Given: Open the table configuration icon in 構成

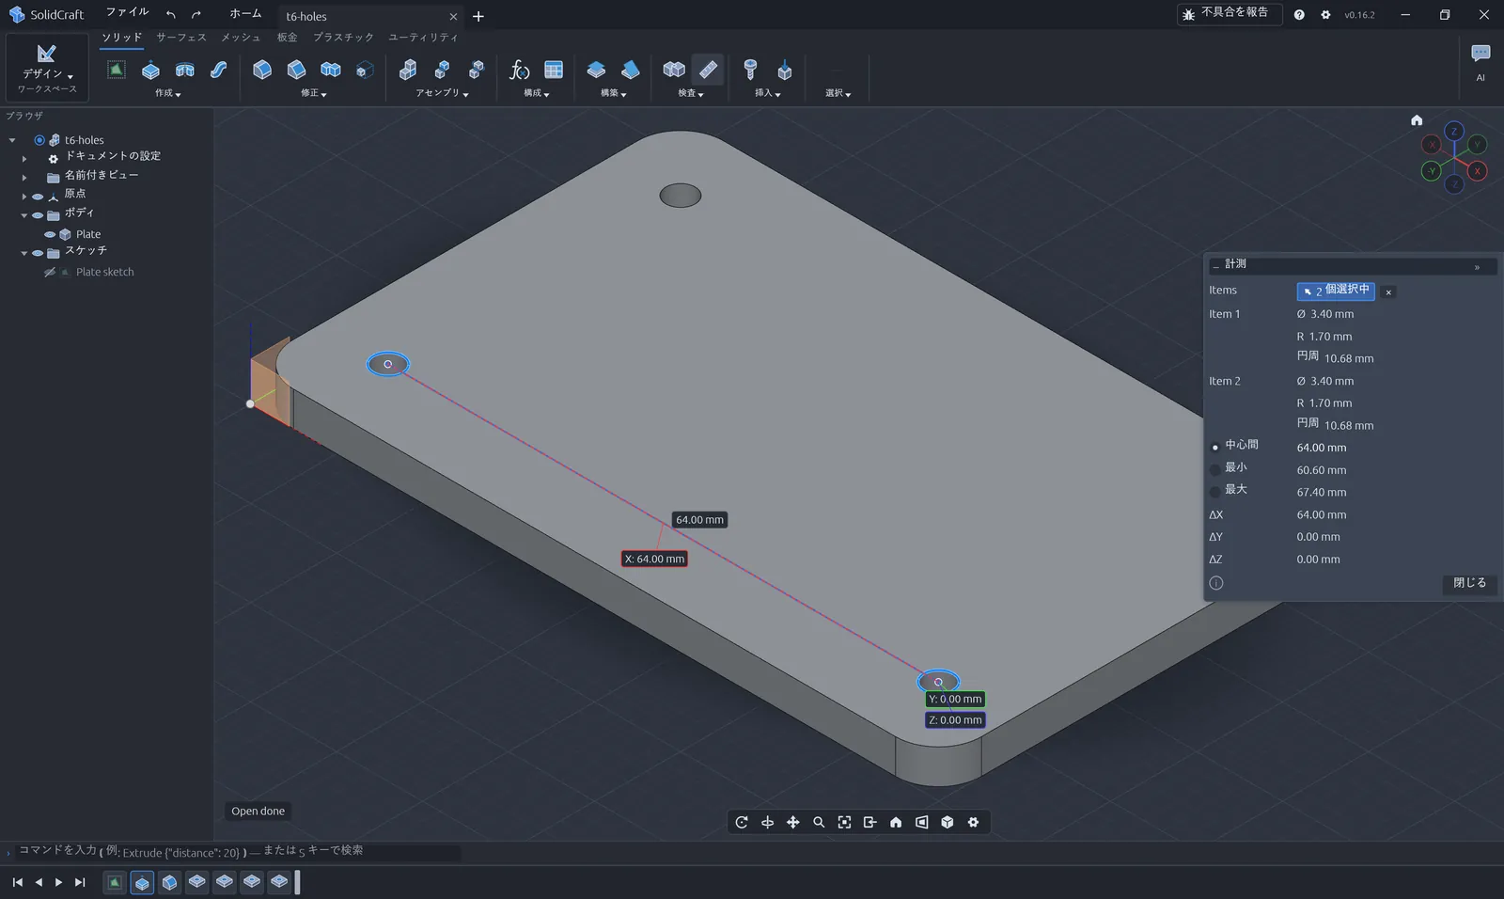Looking at the screenshot, I should [554, 70].
